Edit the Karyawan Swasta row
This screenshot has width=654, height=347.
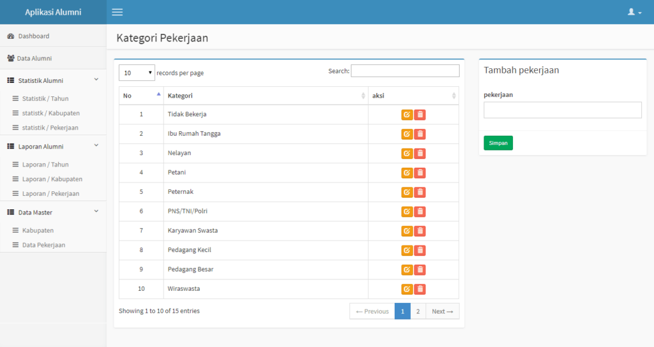coord(407,231)
